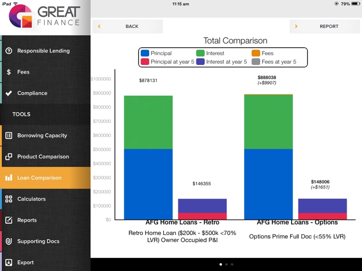Click the blue Principal legend swatch
This screenshot has width=362, height=271.
(145, 53)
